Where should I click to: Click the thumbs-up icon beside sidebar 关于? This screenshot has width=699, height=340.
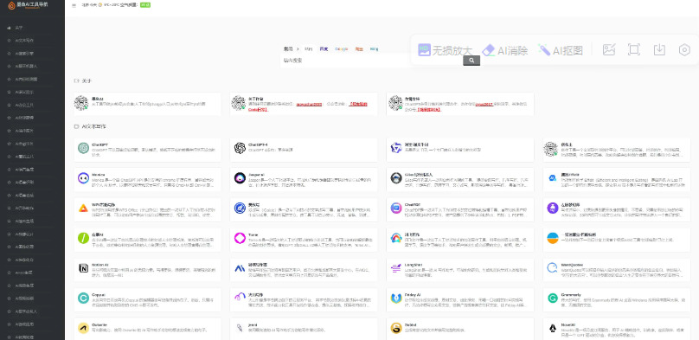click(x=9, y=28)
